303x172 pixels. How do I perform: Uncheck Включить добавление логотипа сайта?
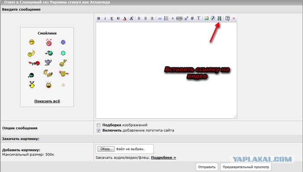click(x=99, y=131)
